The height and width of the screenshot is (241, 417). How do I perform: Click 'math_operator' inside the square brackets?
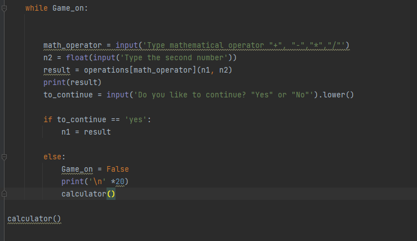[x=163, y=70]
